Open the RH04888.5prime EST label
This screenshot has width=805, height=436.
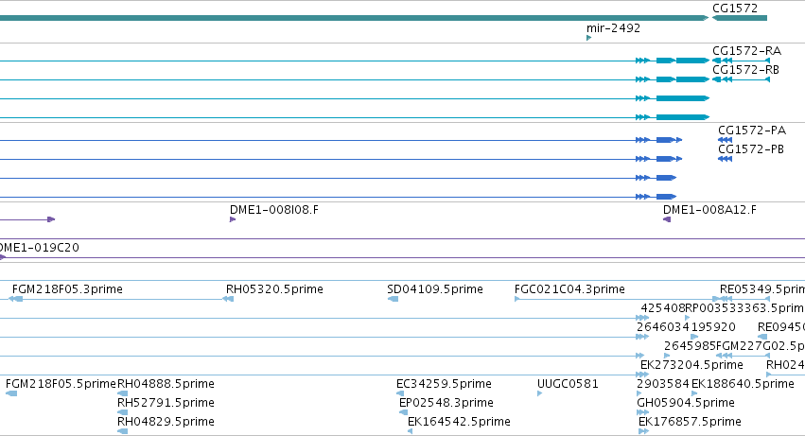[166, 384]
